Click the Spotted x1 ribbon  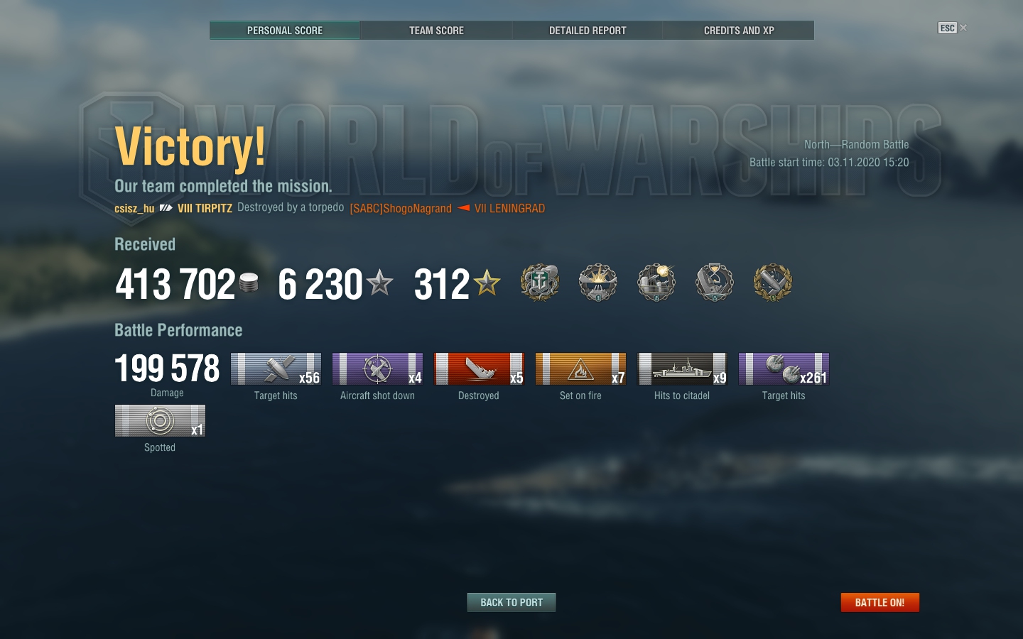pos(160,421)
